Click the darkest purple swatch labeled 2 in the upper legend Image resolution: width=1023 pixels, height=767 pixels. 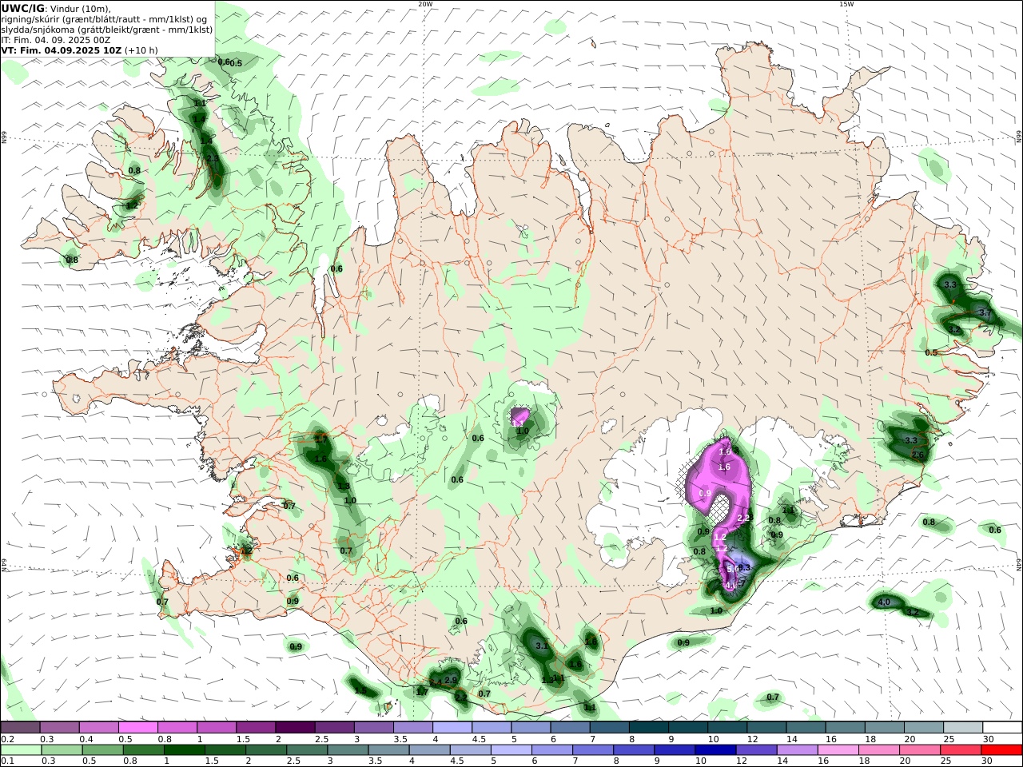tap(295, 728)
